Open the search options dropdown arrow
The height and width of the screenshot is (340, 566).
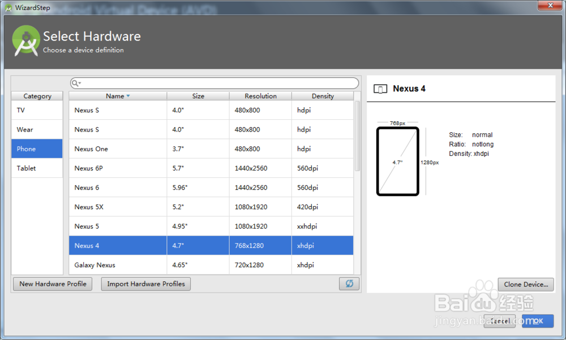pos(81,83)
